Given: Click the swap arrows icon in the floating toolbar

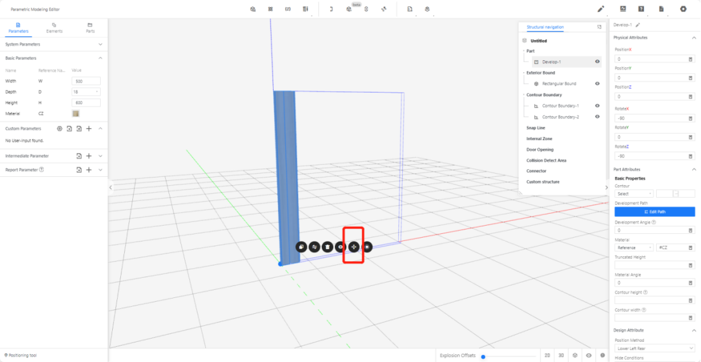Looking at the screenshot, I should click(314, 247).
